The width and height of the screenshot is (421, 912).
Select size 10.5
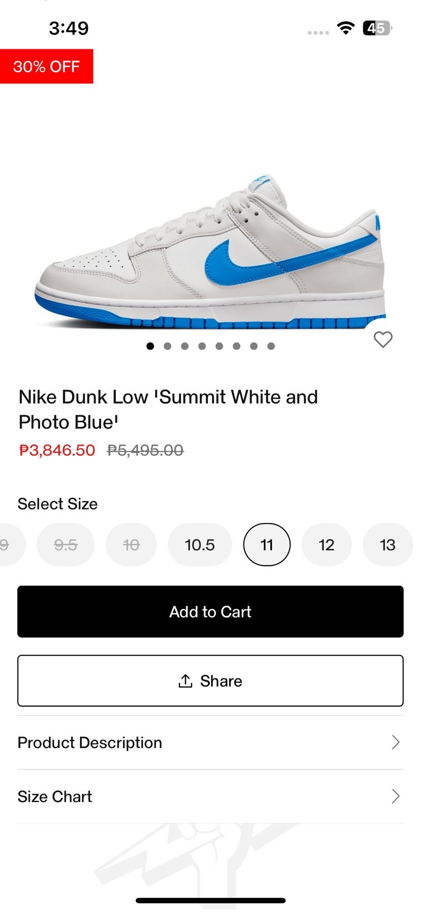(200, 545)
